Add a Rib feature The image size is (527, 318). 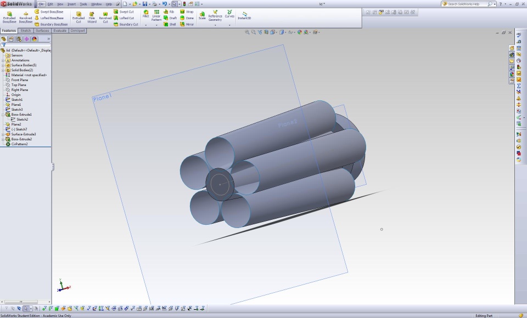(x=169, y=12)
